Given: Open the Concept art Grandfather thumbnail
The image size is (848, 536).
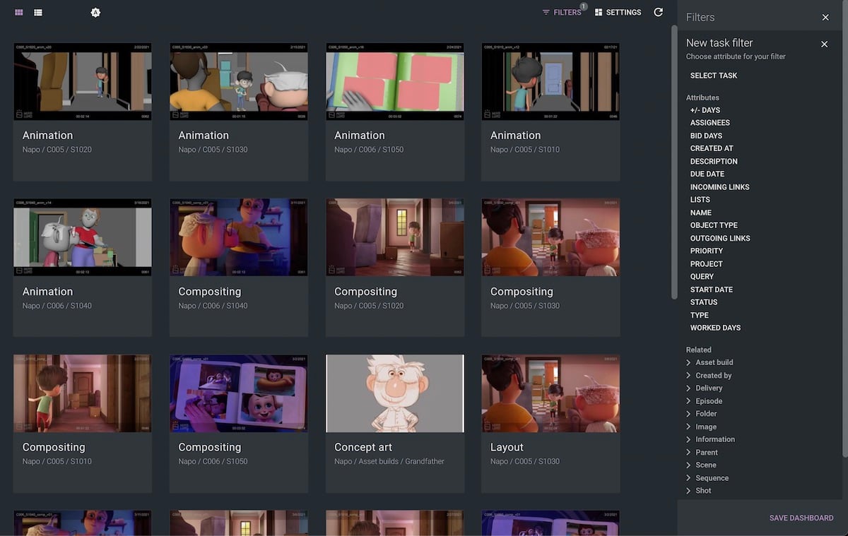Looking at the screenshot, I should 395,393.
